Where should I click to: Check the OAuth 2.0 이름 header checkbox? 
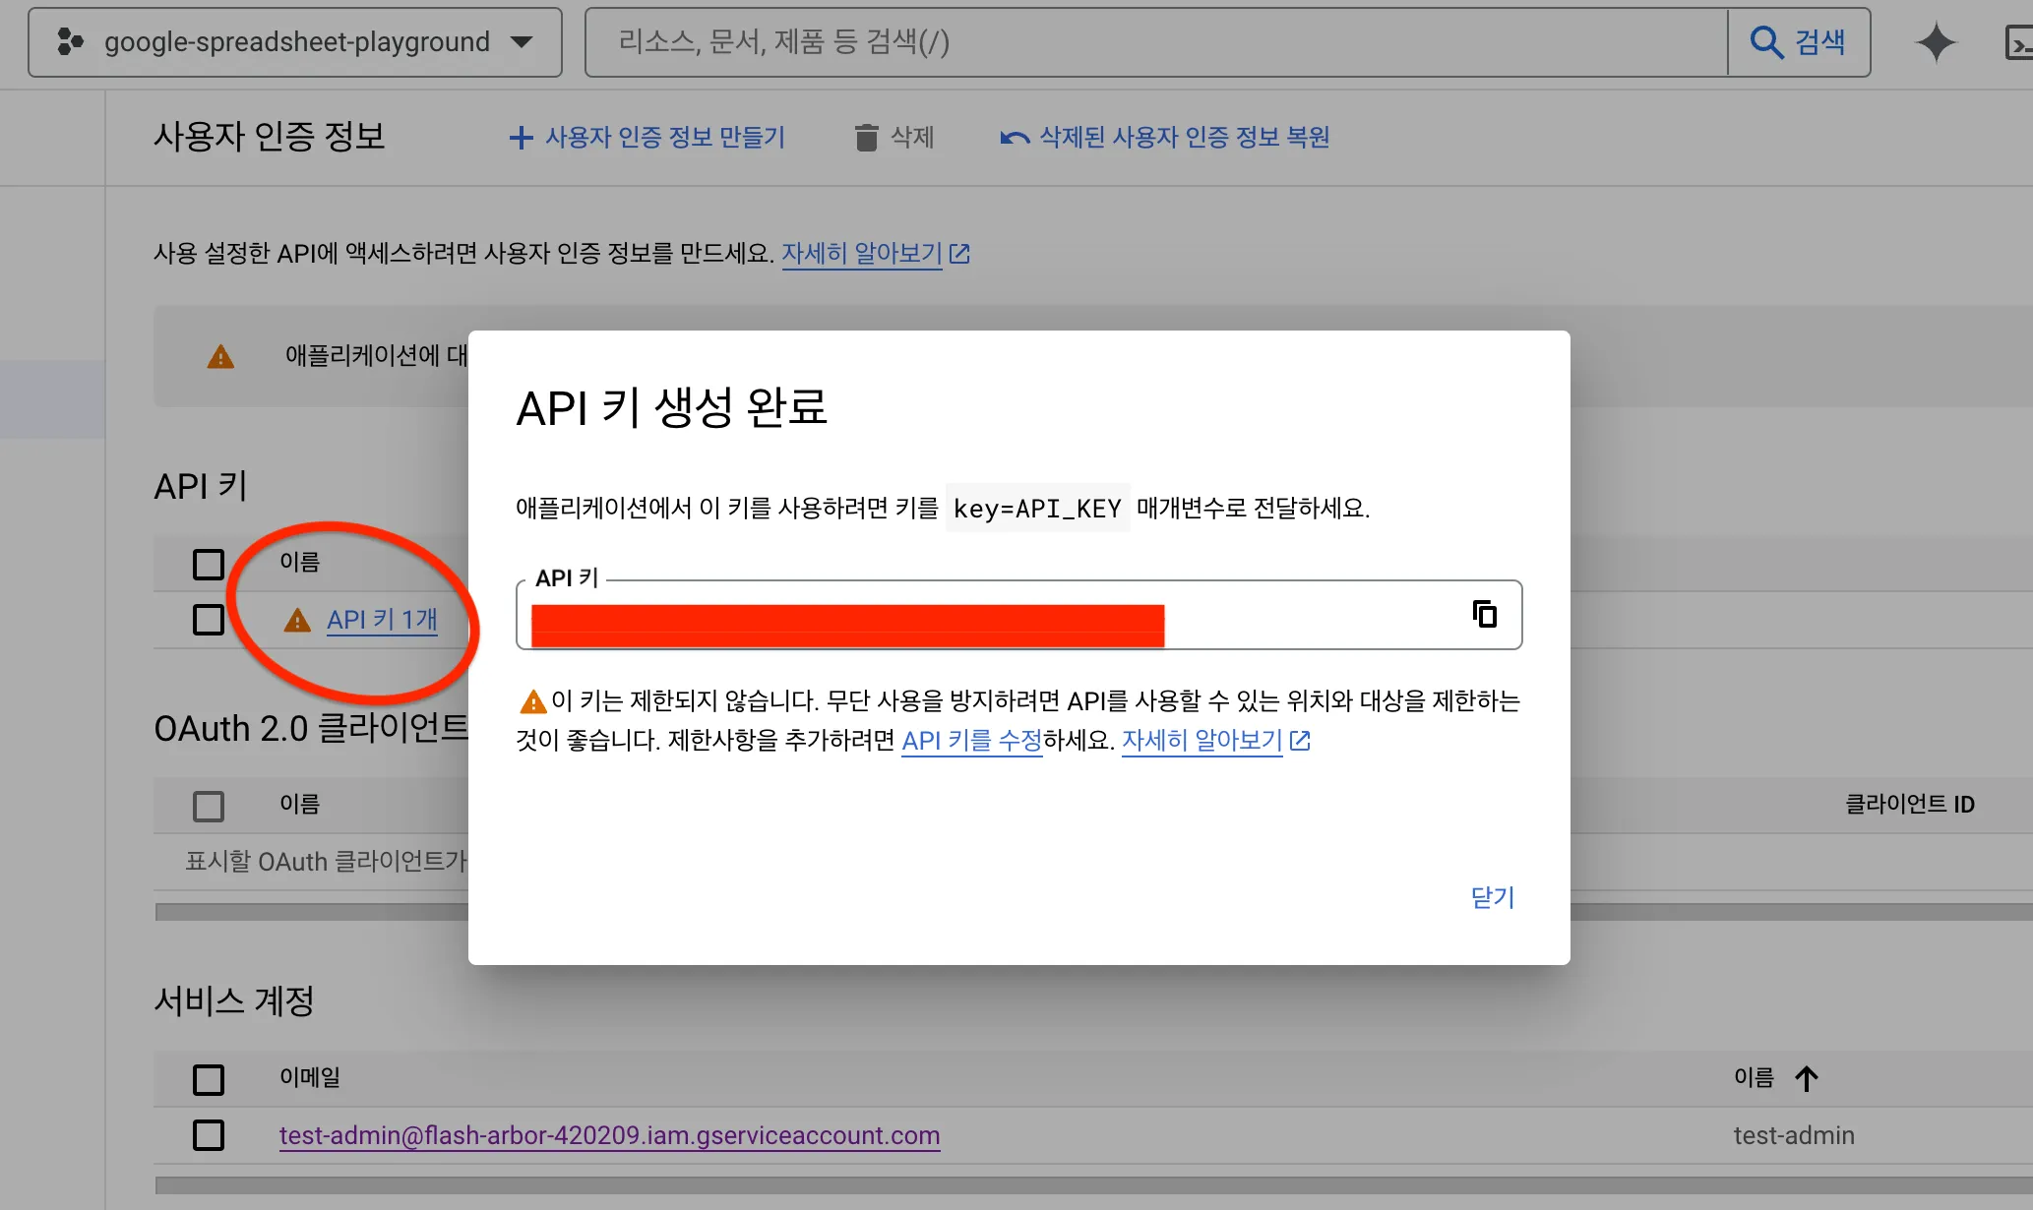(x=208, y=805)
